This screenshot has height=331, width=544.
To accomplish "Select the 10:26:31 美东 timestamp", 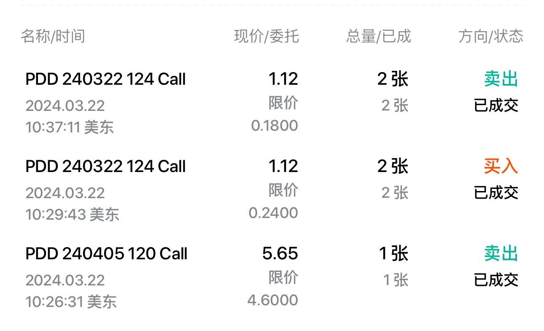I will pyautogui.click(x=71, y=302).
